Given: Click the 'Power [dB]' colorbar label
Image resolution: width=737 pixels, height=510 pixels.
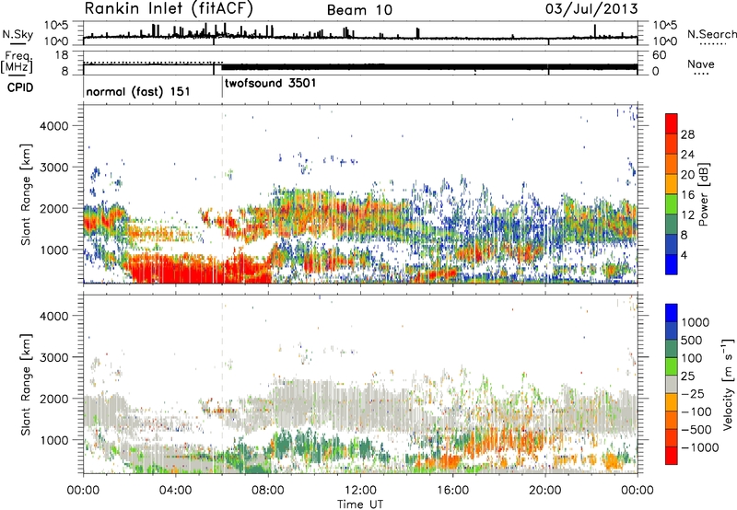Looking at the screenshot, I should point(703,194).
